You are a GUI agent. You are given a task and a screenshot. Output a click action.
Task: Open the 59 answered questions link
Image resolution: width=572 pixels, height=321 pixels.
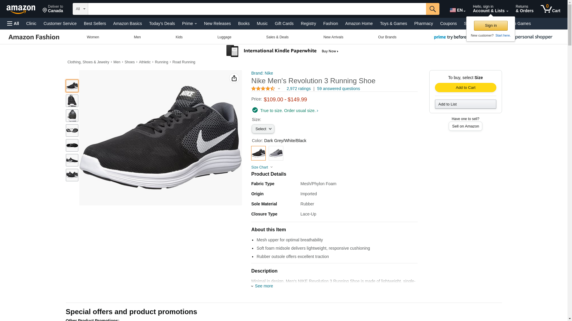point(338,89)
